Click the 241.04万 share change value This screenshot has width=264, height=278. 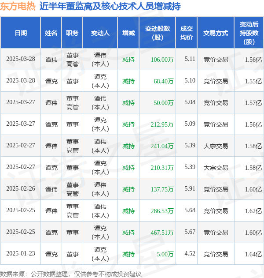click(162, 146)
